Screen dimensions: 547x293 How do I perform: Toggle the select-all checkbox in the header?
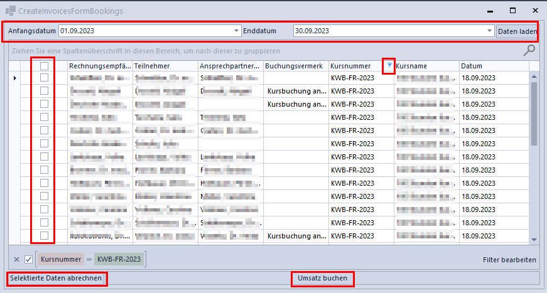[44, 66]
